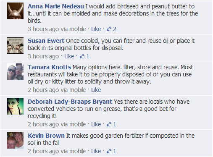The height and width of the screenshot is (157, 213).
Task: Like Tamara Knotts' kitty litter comment
Action: [96, 90]
